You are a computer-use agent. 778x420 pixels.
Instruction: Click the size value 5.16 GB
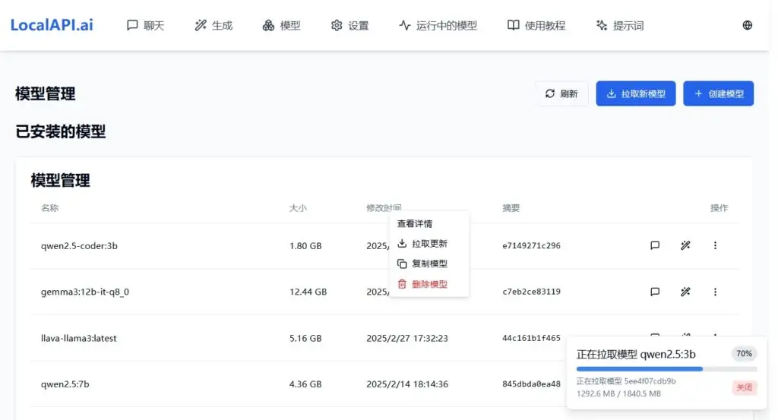click(x=305, y=338)
